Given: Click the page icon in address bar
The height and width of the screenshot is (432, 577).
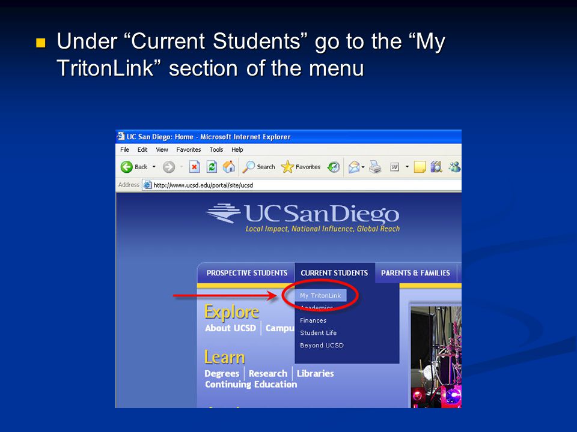Looking at the screenshot, I should (x=147, y=185).
